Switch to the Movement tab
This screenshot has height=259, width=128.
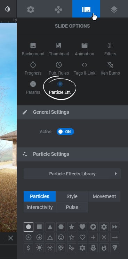click(x=104, y=196)
